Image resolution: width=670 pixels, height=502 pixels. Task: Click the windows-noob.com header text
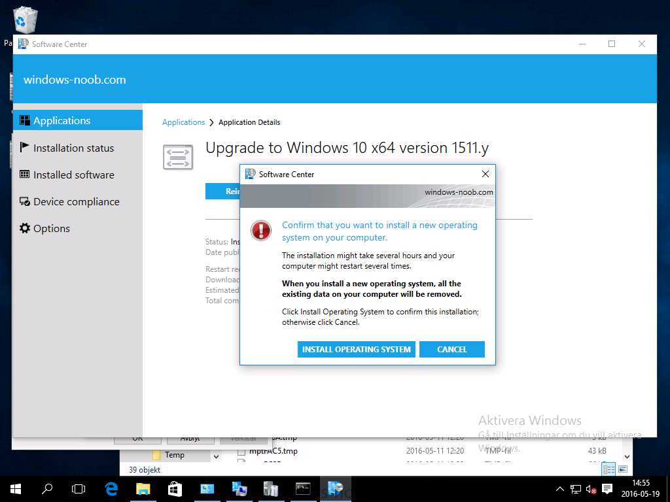[x=75, y=79]
